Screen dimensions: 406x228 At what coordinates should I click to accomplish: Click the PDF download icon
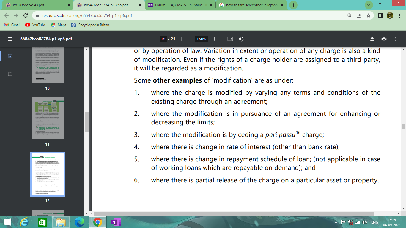click(372, 39)
